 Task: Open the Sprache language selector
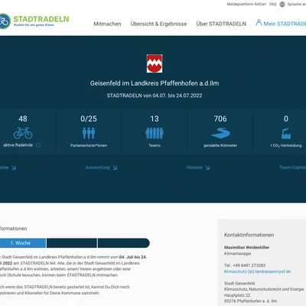point(296,4)
